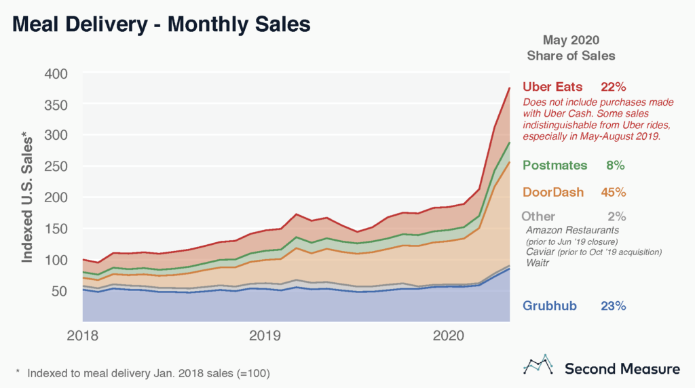The width and height of the screenshot is (695, 388).
Task: Click the Indexed U.S. Sales axis title
Action: coord(27,197)
